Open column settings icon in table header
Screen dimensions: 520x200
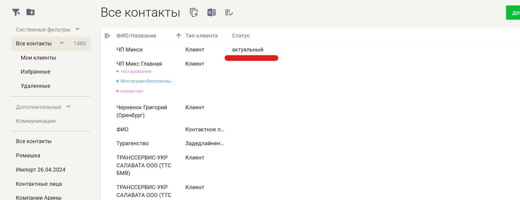[x=107, y=36]
